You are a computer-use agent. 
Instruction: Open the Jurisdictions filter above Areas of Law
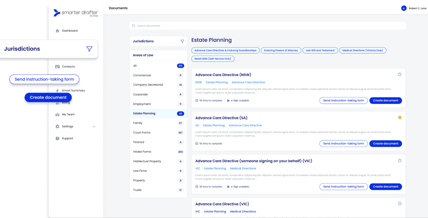(182, 41)
